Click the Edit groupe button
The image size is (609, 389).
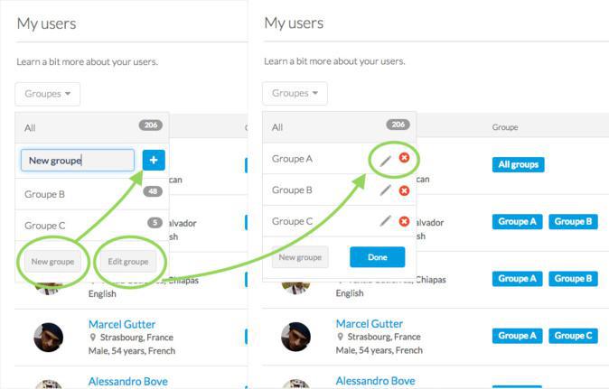coord(127,262)
